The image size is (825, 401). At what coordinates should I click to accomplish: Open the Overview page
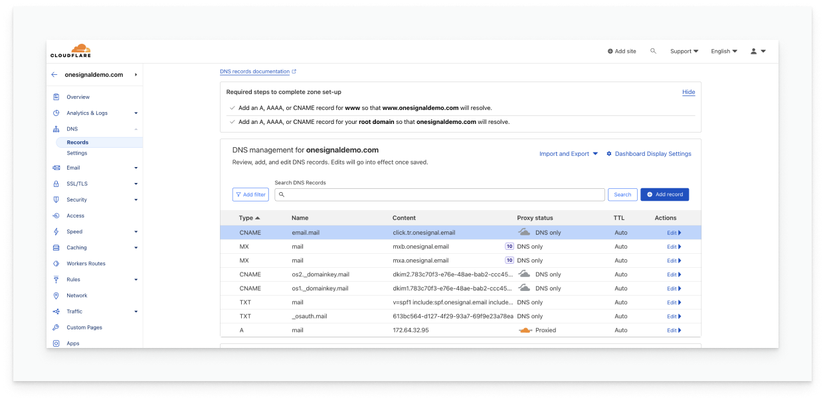pyautogui.click(x=78, y=97)
